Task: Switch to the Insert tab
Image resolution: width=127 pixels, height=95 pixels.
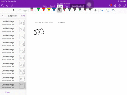Action: 52,6
